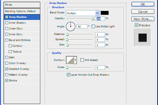Enable the Satin checkbox

(x=7, y=57)
